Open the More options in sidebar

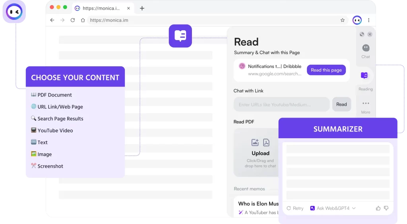(x=366, y=106)
